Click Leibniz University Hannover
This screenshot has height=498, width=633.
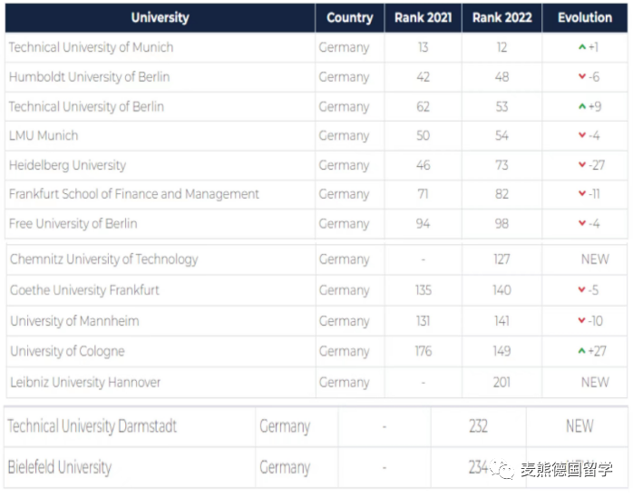click(x=85, y=382)
